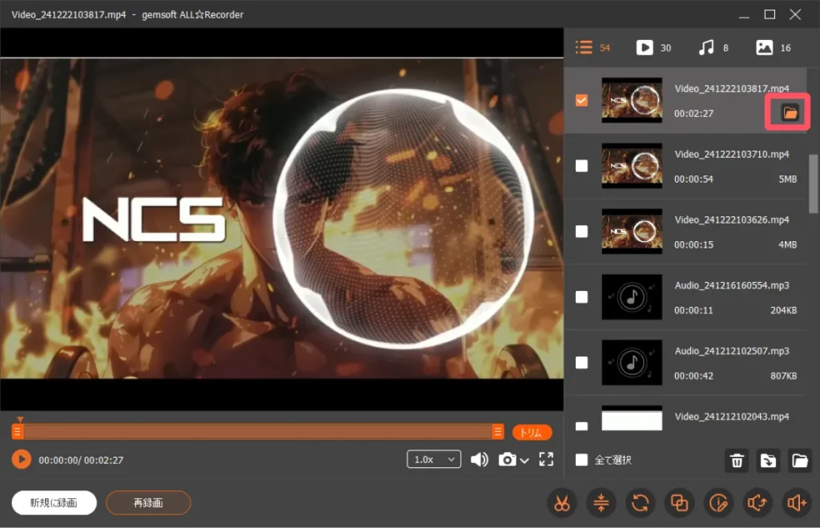The image size is (820, 528).
Task: Click the orange trim timeline bar
Action: (x=258, y=432)
